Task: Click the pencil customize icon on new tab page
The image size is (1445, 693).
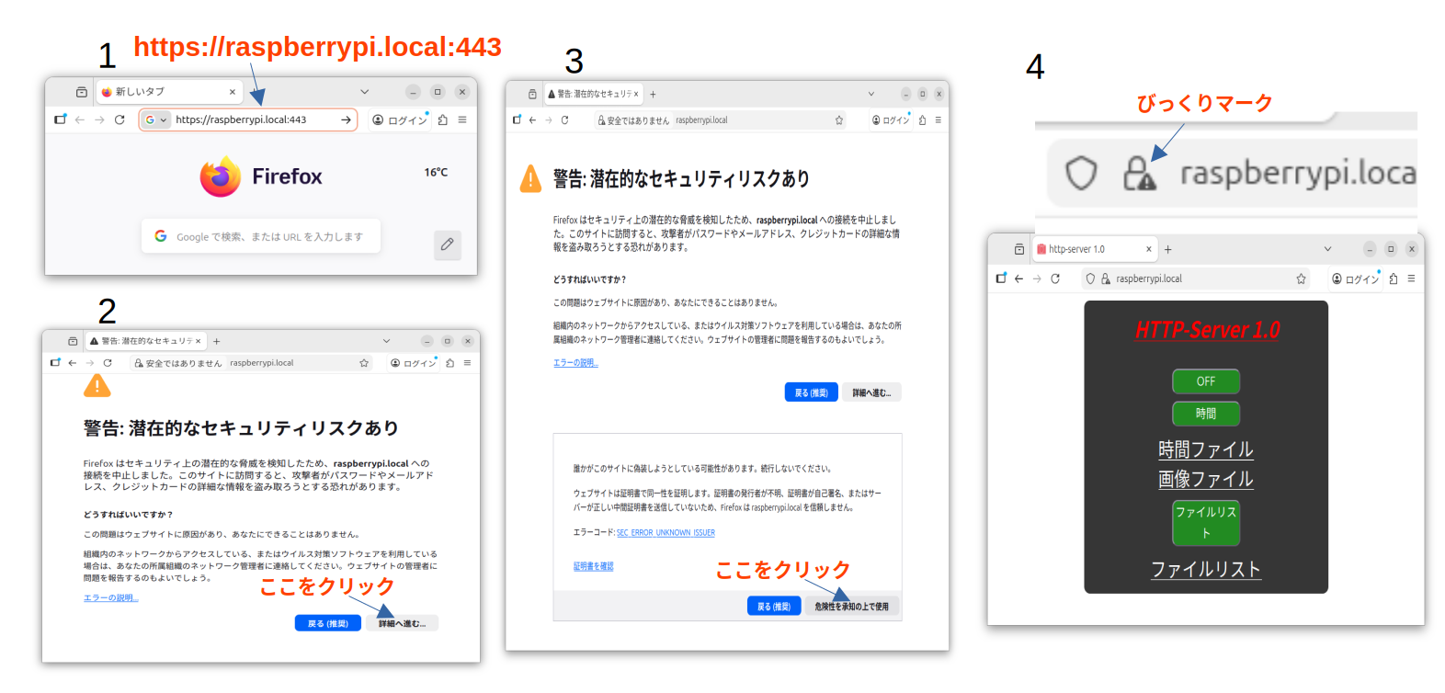Action: click(447, 244)
